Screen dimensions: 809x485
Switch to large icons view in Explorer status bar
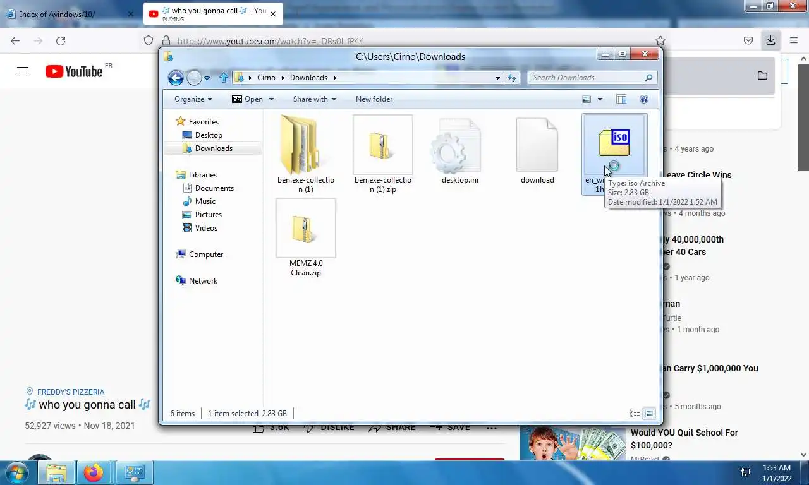tap(649, 414)
